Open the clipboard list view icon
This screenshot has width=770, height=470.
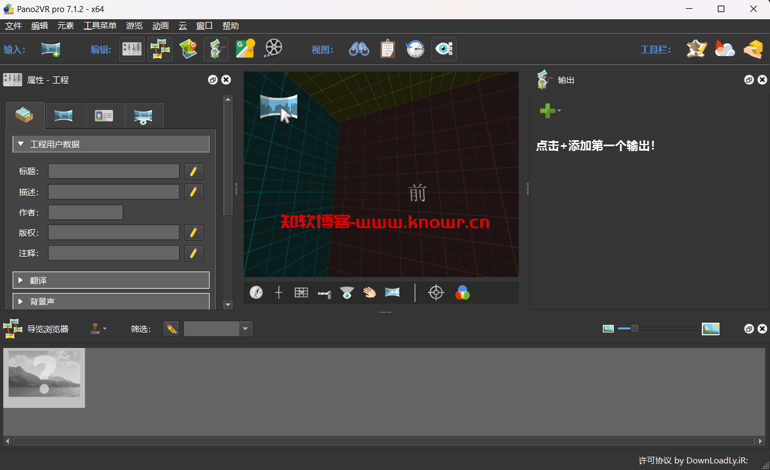coord(387,49)
